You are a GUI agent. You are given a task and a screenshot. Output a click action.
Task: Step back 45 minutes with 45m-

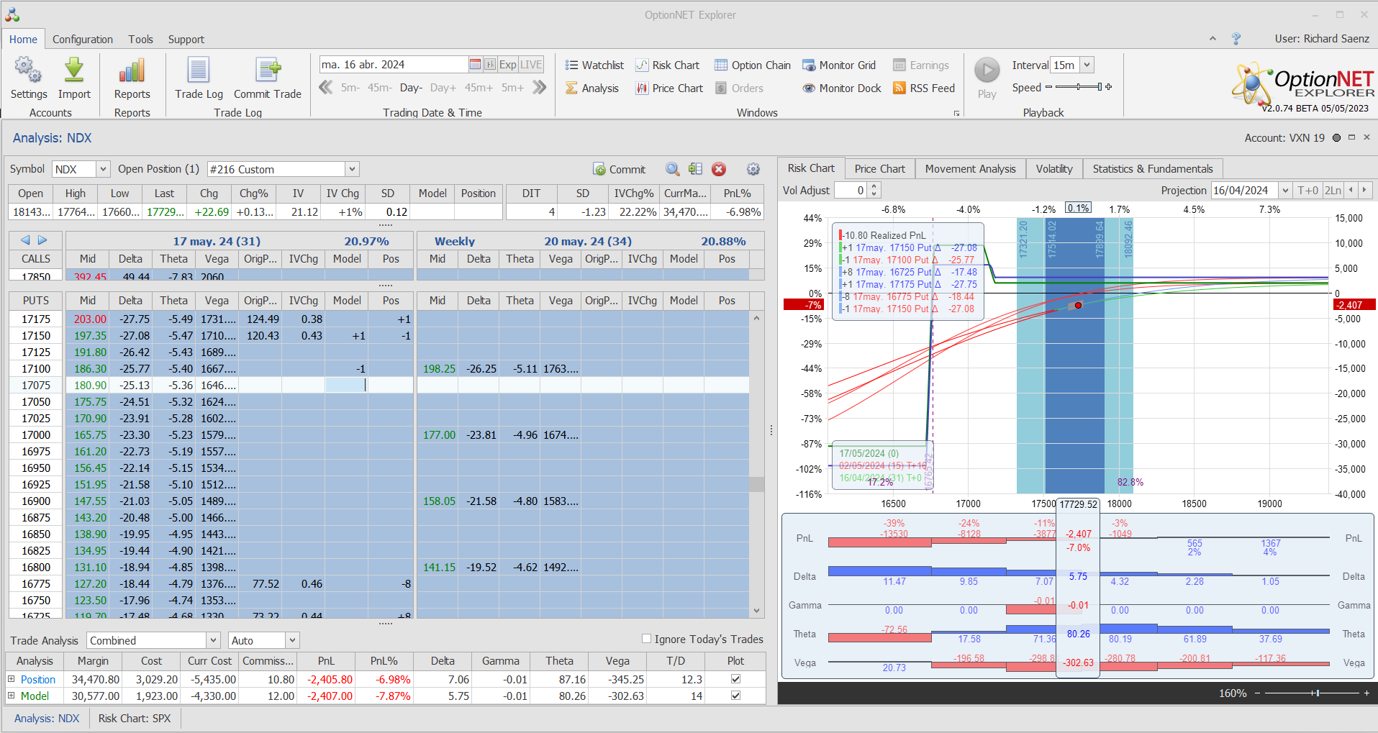[x=380, y=88]
